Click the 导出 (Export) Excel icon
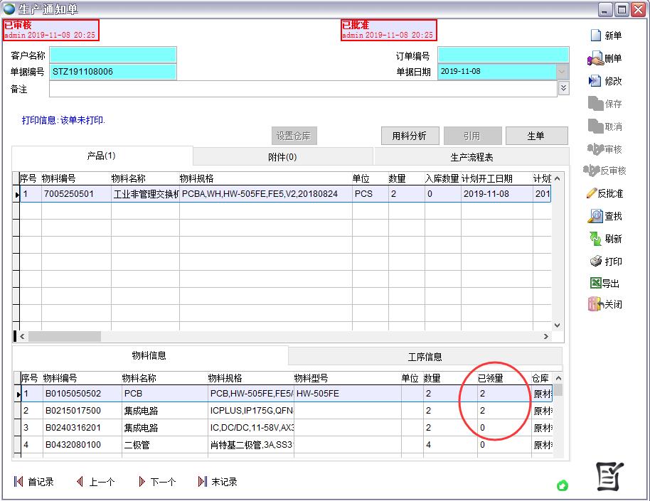 (x=595, y=283)
